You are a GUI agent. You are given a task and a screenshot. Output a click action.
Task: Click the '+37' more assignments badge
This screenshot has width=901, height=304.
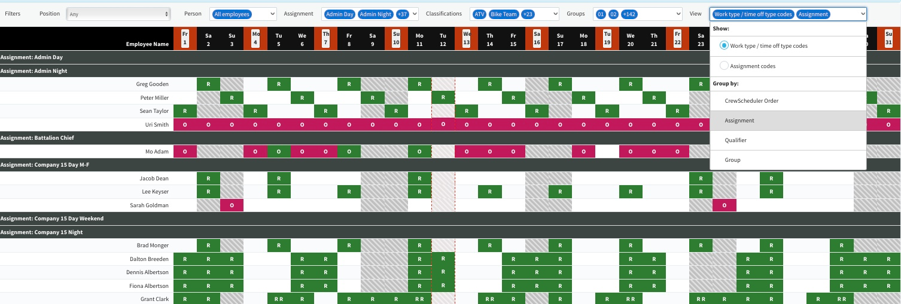pos(402,14)
